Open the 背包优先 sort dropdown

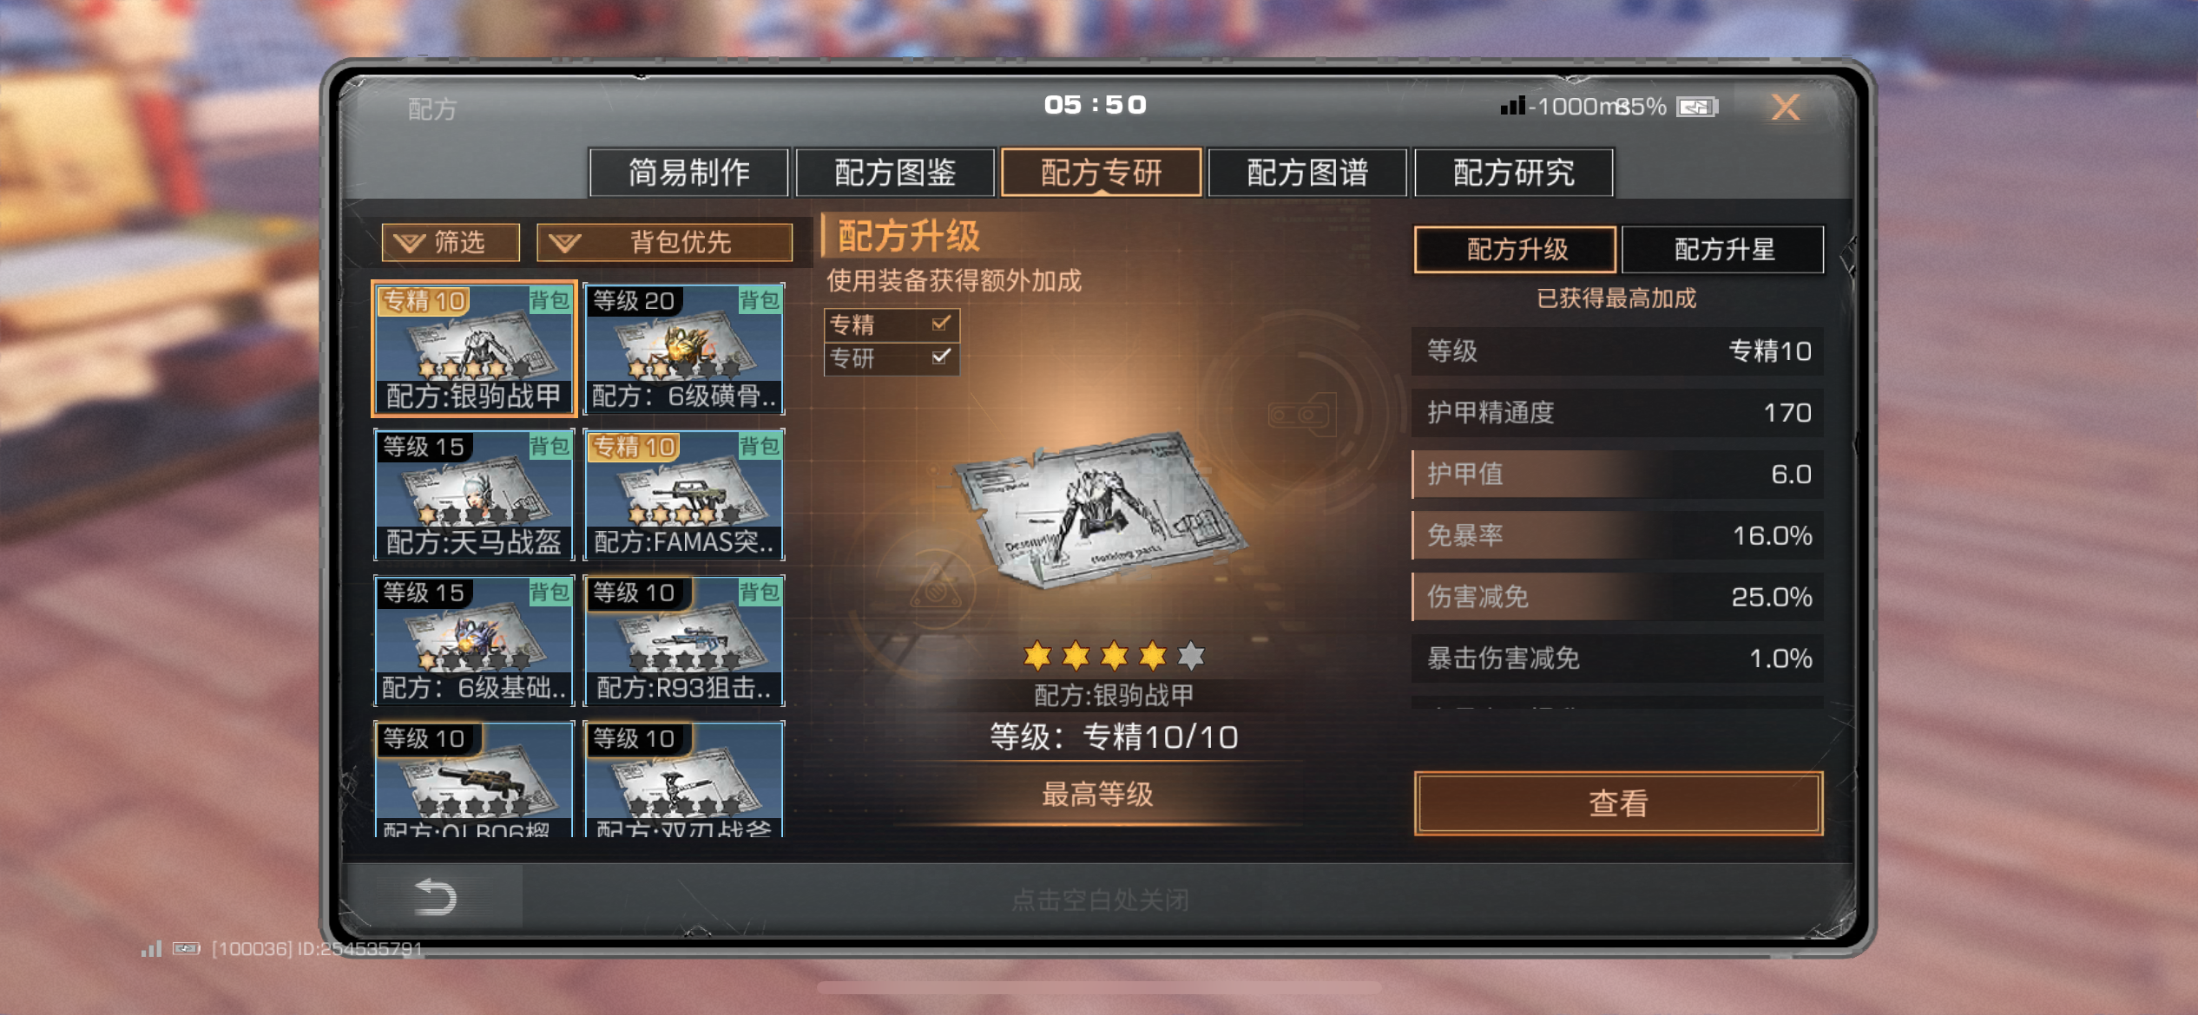(x=664, y=242)
